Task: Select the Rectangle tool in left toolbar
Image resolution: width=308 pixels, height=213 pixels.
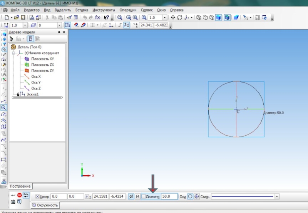Action: (x=3, y=160)
